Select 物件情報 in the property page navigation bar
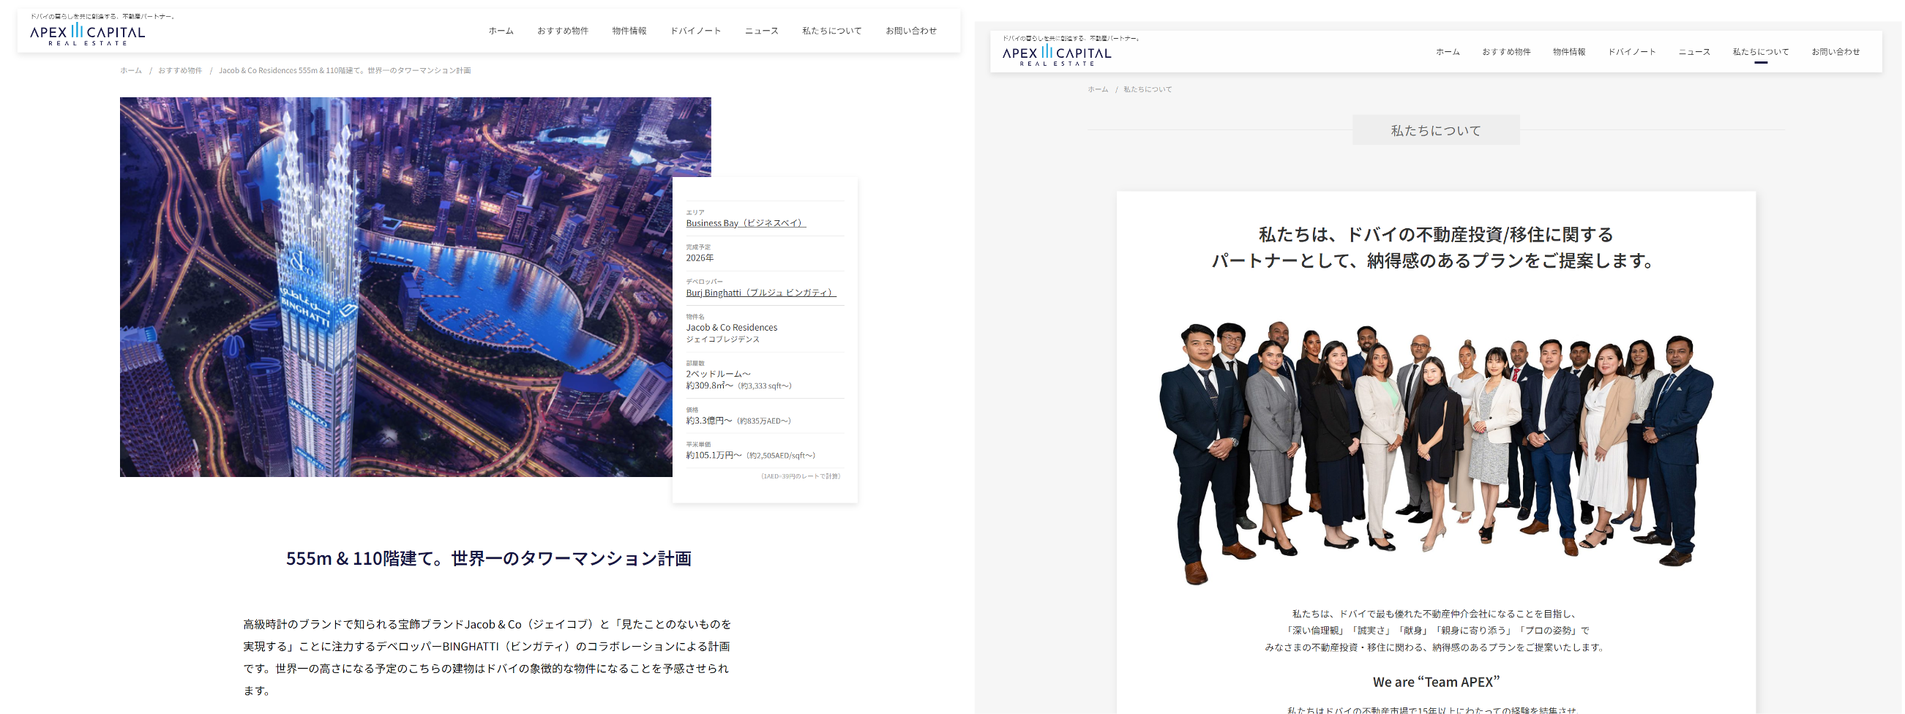Screen dimensions: 1905x714 click(x=629, y=31)
